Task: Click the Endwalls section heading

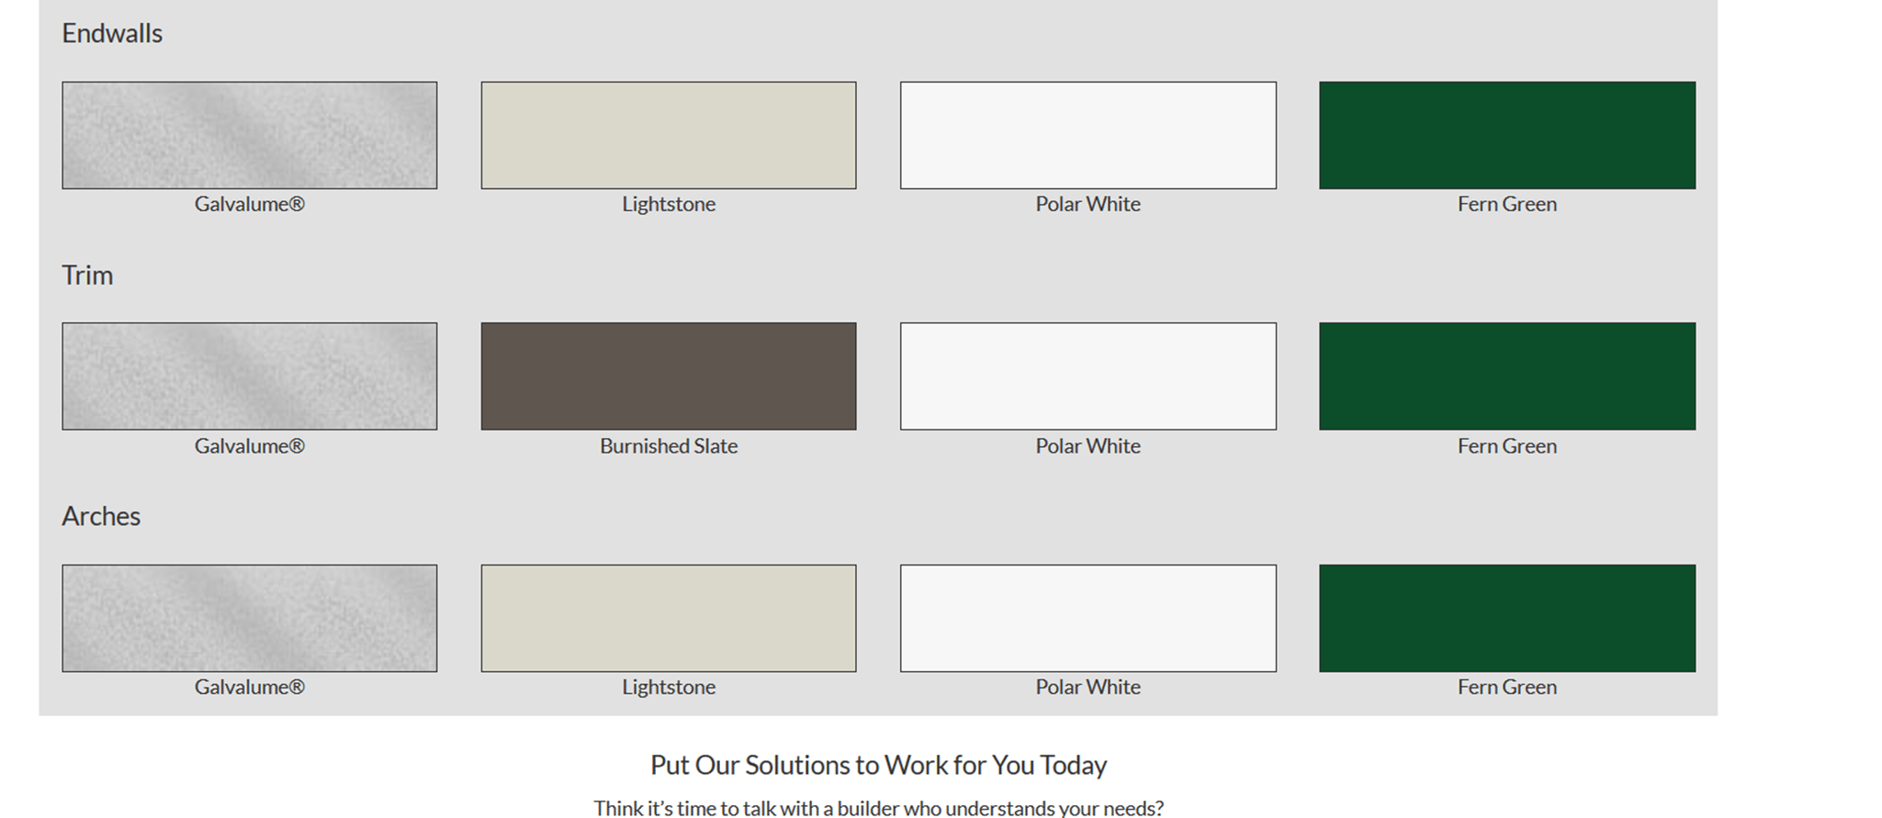Action: [112, 34]
